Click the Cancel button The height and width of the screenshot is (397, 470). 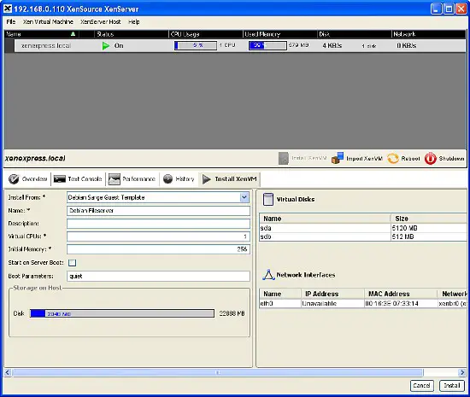[x=421, y=386]
